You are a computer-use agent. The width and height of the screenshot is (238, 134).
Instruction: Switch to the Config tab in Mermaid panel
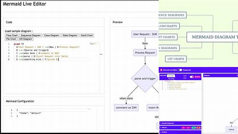171,79
